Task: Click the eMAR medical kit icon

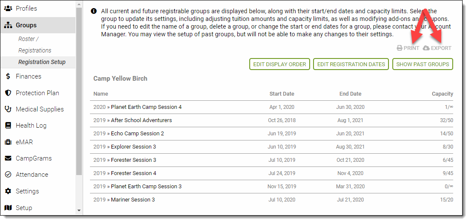Action: click(x=8, y=142)
